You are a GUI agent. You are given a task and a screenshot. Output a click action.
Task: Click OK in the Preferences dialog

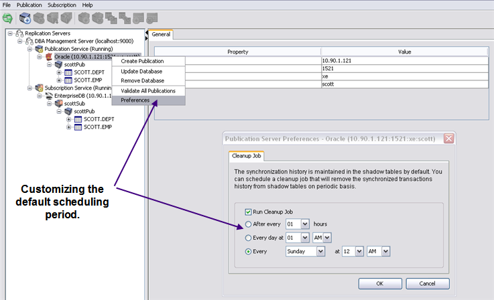(x=380, y=284)
